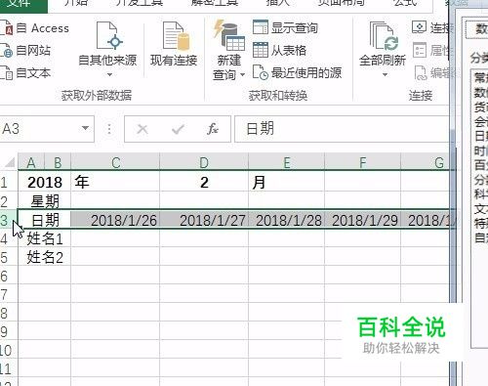Open 自其他来源 data sources dropdown
The width and height of the screenshot is (488, 386).
click(107, 50)
